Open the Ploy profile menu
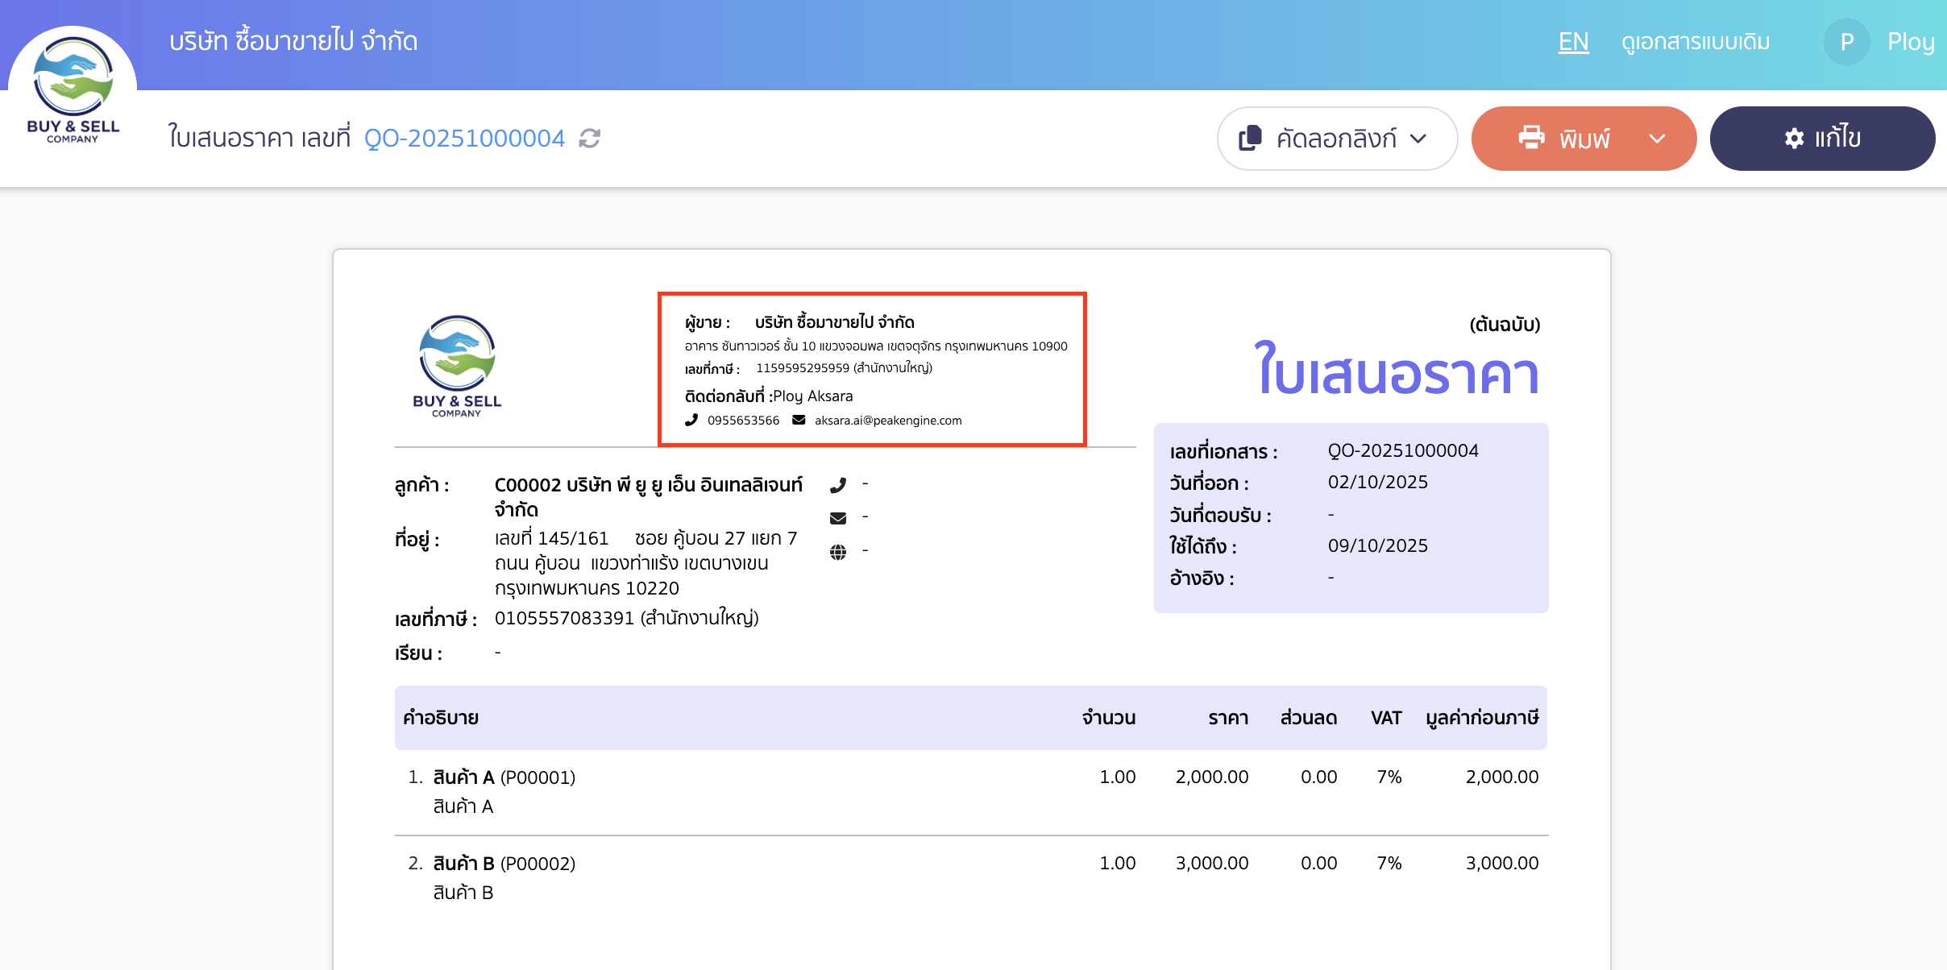The image size is (1947, 970). [1848, 41]
